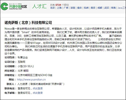
Task: Select the 武汉 city link
Action: point(106,8)
